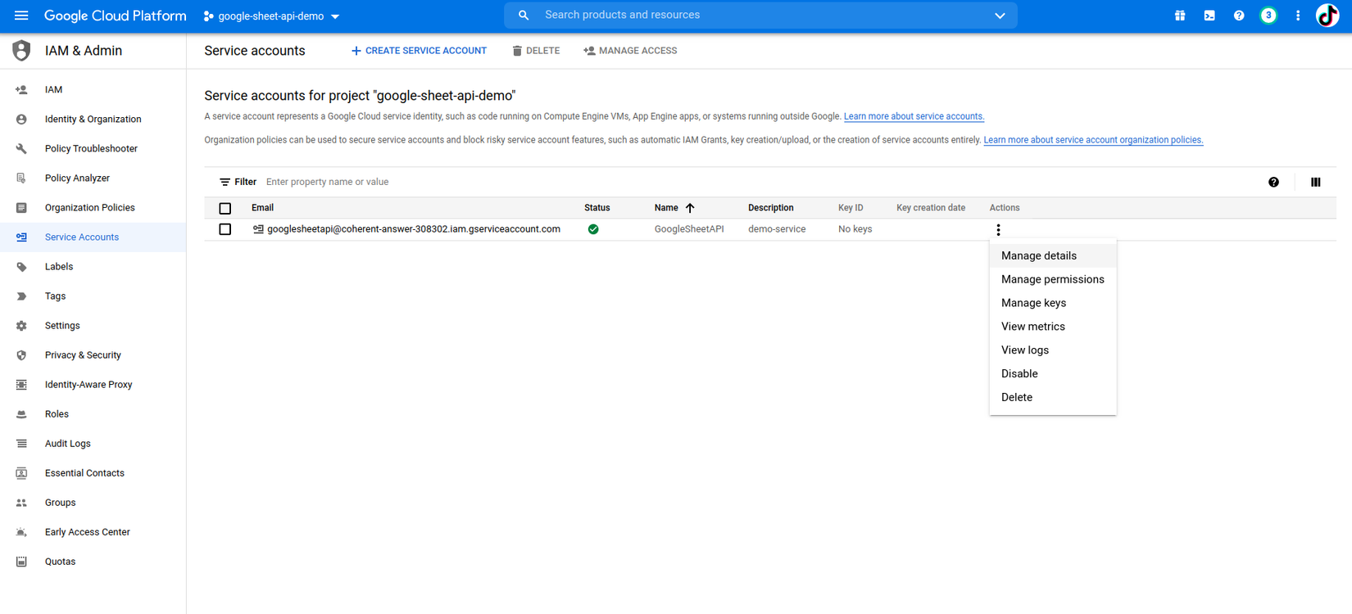The height and width of the screenshot is (614, 1352).
Task: Click the Groups people icon
Action: click(21, 503)
